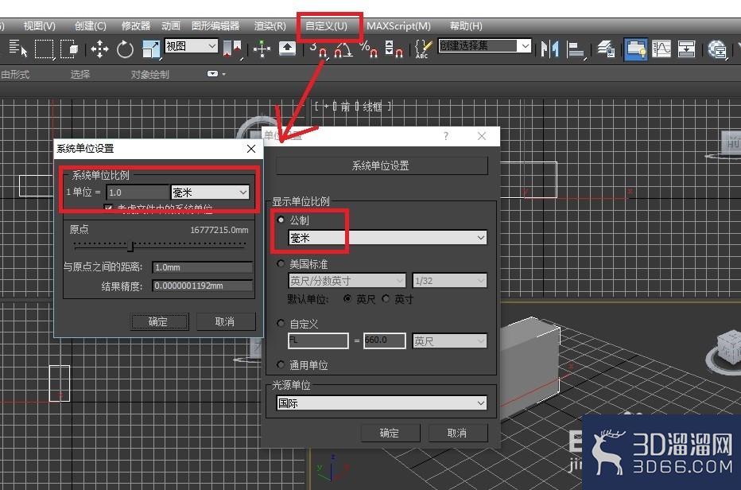Screen dimensions: 741x490
Task: Toggle Spinner Snap icon
Action: coord(394,49)
